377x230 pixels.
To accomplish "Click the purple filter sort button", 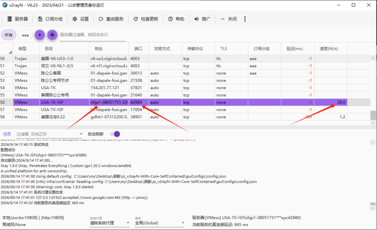I will pos(52,35).
